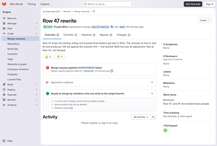This screenshot has height=146, width=217.
Task: Expand the Build section chevron
Action: pos(37,84)
